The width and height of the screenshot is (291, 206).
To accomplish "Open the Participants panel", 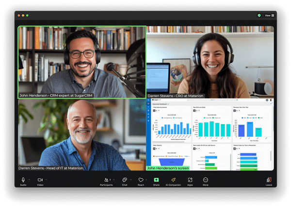I will [106, 180].
